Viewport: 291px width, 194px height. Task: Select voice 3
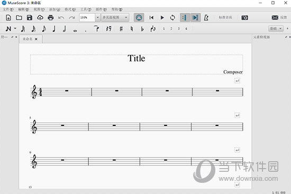(x=178, y=29)
